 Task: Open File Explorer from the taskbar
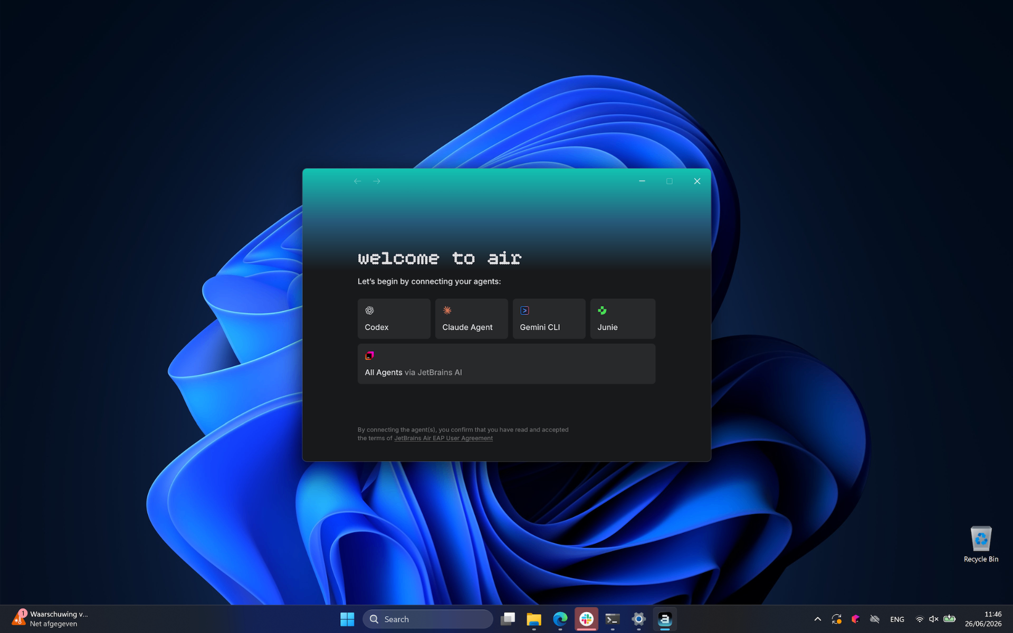[x=534, y=619]
